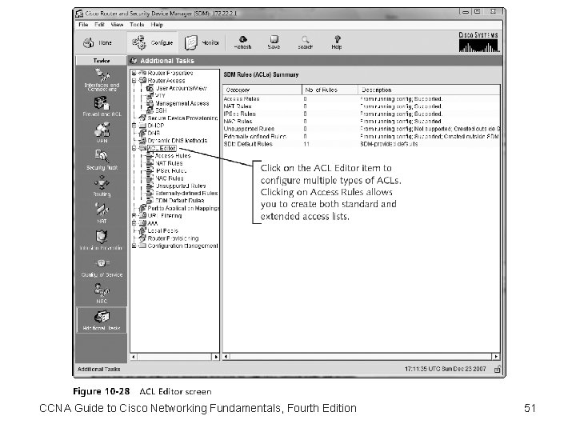Open the Edit menu
Viewport: 576px width, 432px height.
click(x=99, y=25)
